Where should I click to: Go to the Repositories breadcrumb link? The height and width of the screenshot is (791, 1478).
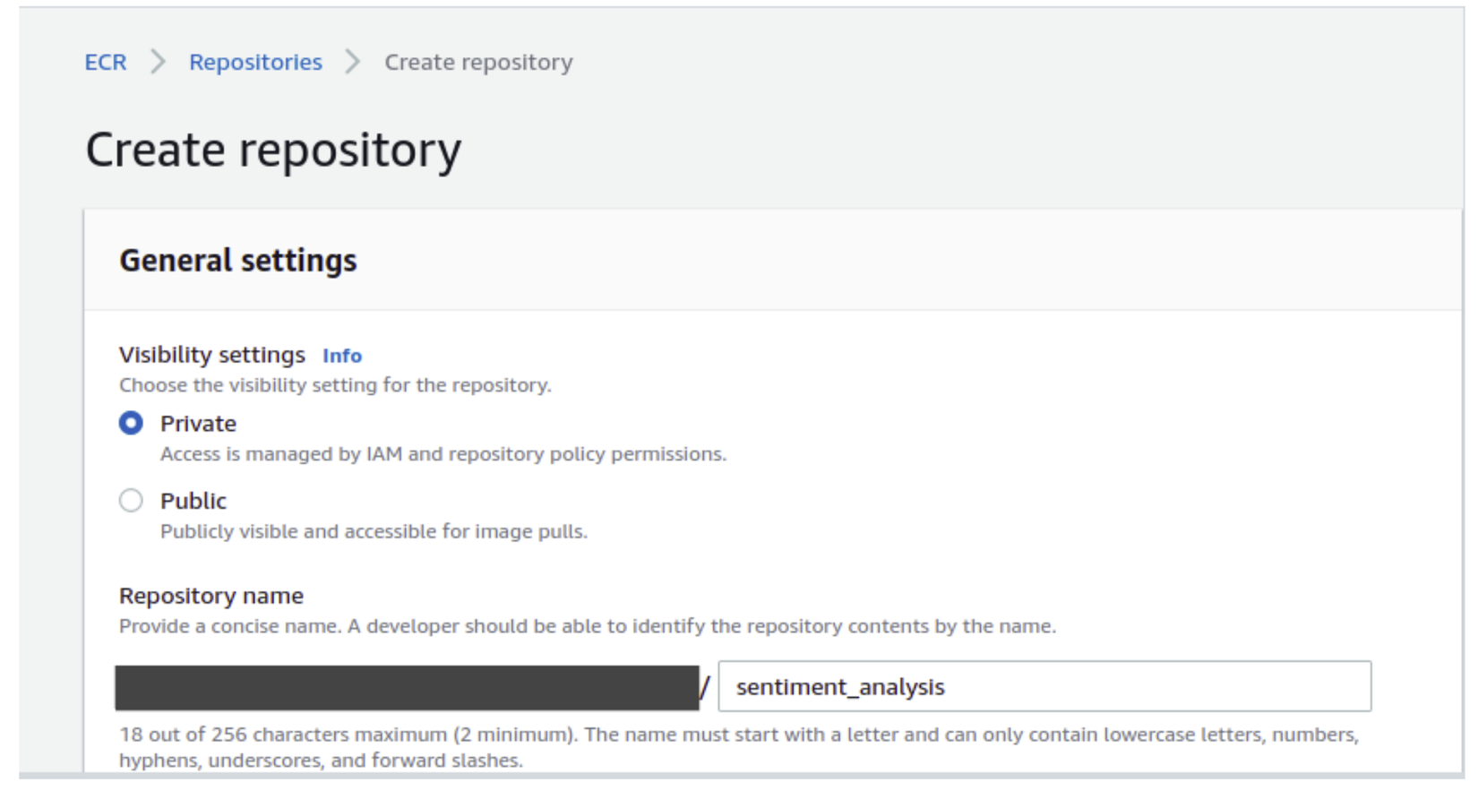tap(255, 62)
